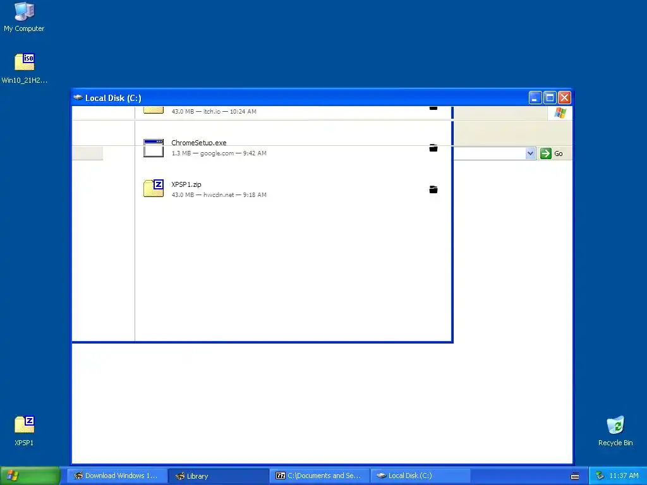This screenshot has height=485, width=647.
Task: Click the Local Disk (C:) title bar drive icon
Action: [78, 98]
